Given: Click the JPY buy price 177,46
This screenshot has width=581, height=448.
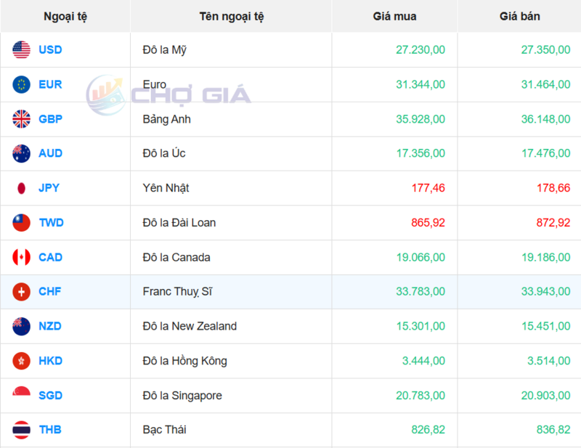Looking at the screenshot, I should pyautogui.click(x=428, y=188).
